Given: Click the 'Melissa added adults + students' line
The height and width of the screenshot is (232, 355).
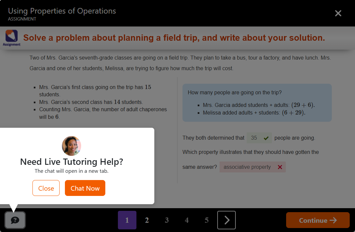Looking at the screenshot, I should (254, 113).
